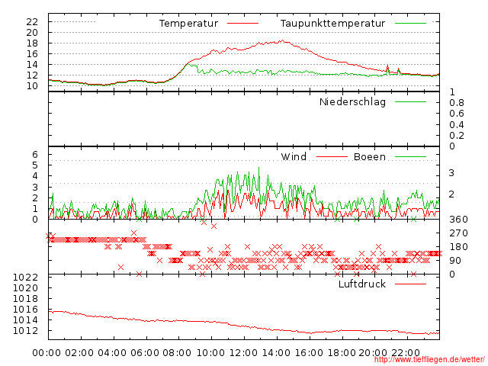The image size is (488, 366).
Task: Click the green line sample beside Niederschlag
Action: click(x=410, y=101)
